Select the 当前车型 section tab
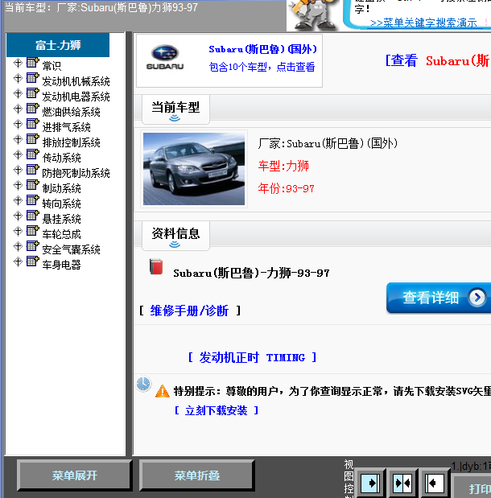Image resolution: width=491 pixels, height=498 pixels. (x=175, y=109)
